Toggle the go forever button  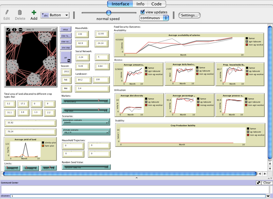[66, 58]
